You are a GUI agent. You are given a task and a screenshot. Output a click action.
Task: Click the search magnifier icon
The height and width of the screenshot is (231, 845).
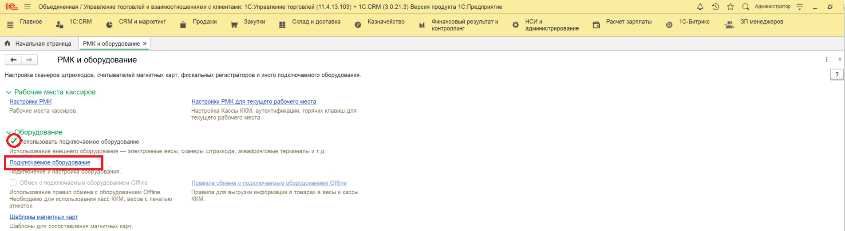(x=746, y=7)
